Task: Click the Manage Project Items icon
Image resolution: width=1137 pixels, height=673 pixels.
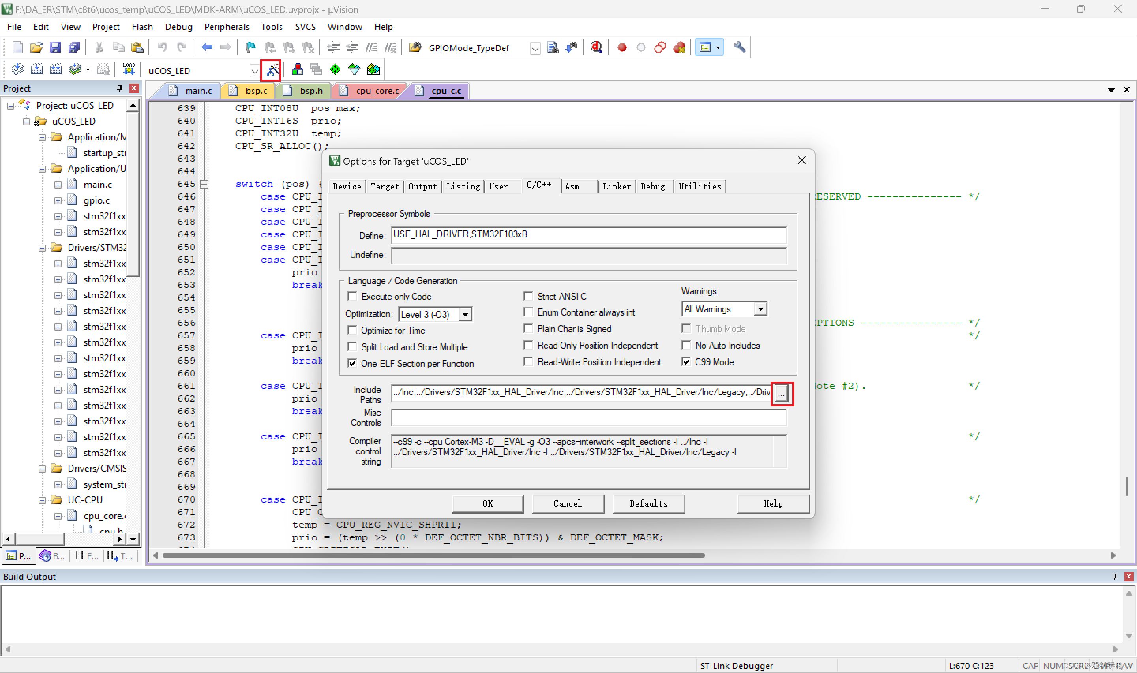Action: (x=298, y=69)
